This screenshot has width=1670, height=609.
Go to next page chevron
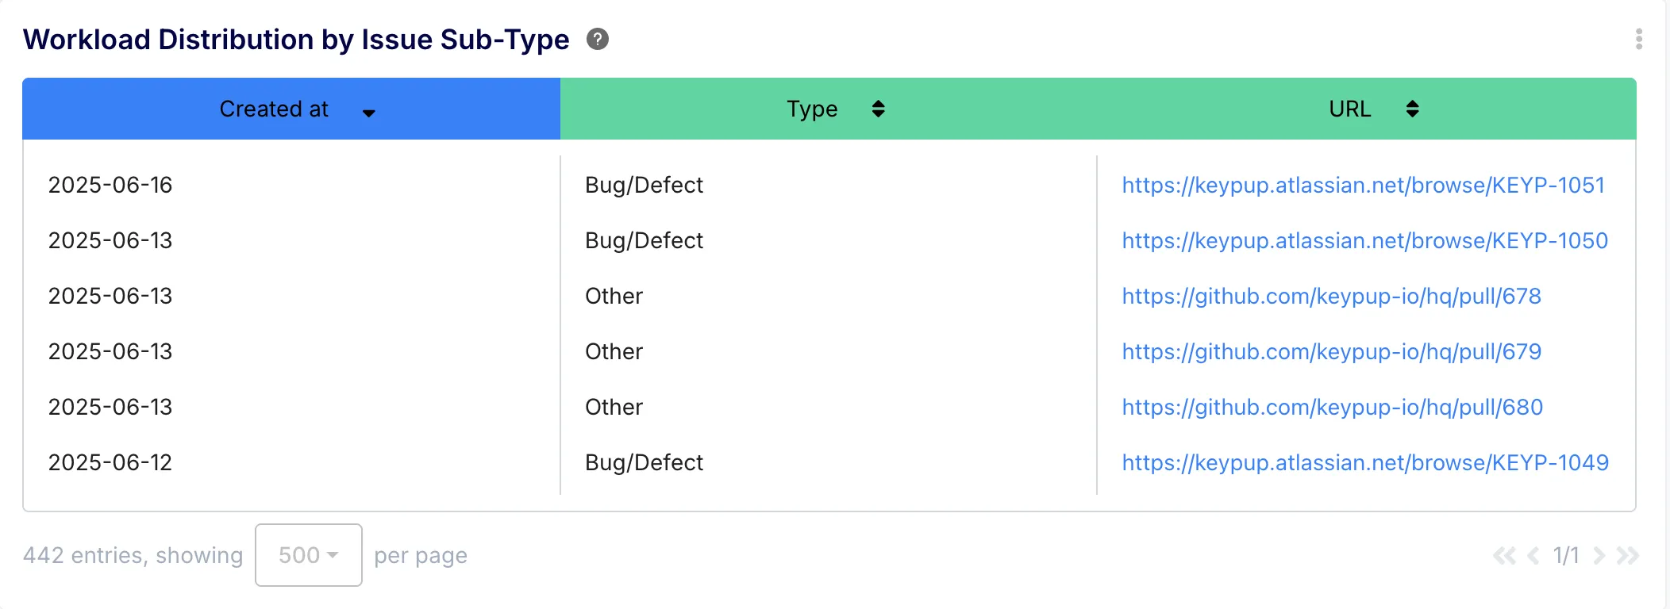pyautogui.click(x=1599, y=555)
